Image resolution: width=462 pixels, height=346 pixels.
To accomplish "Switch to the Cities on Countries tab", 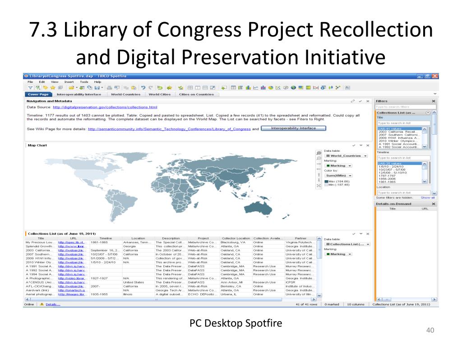I will [196, 95].
